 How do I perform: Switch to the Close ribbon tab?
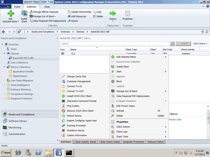coord(47,7)
